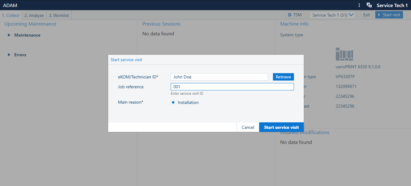The image size is (411, 186).
Task: Open the Service Tech 1 (S1) dropdown
Action: coord(332,15)
